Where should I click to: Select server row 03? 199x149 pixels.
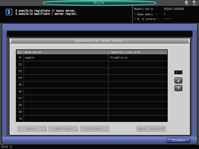(x=92, y=71)
